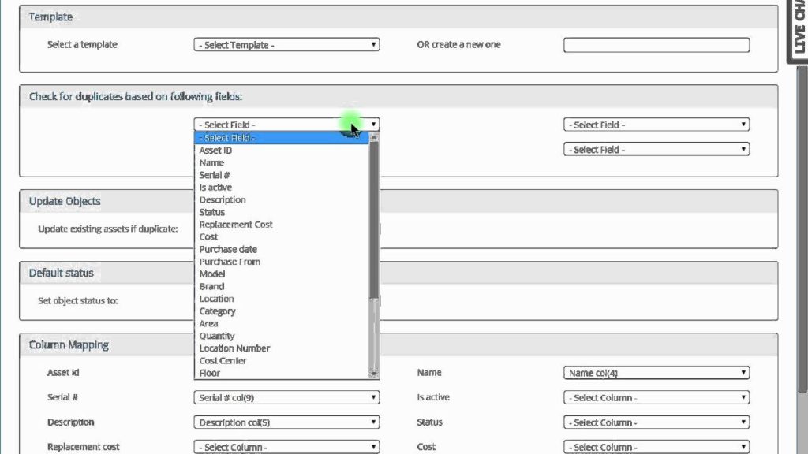This screenshot has width=808, height=454.
Task: Click the create new template text field
Action: [656, 45]
